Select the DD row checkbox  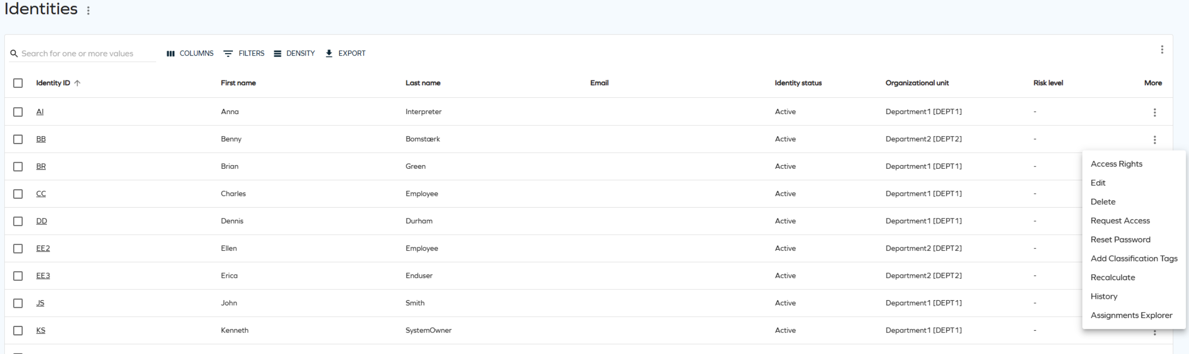18,221
